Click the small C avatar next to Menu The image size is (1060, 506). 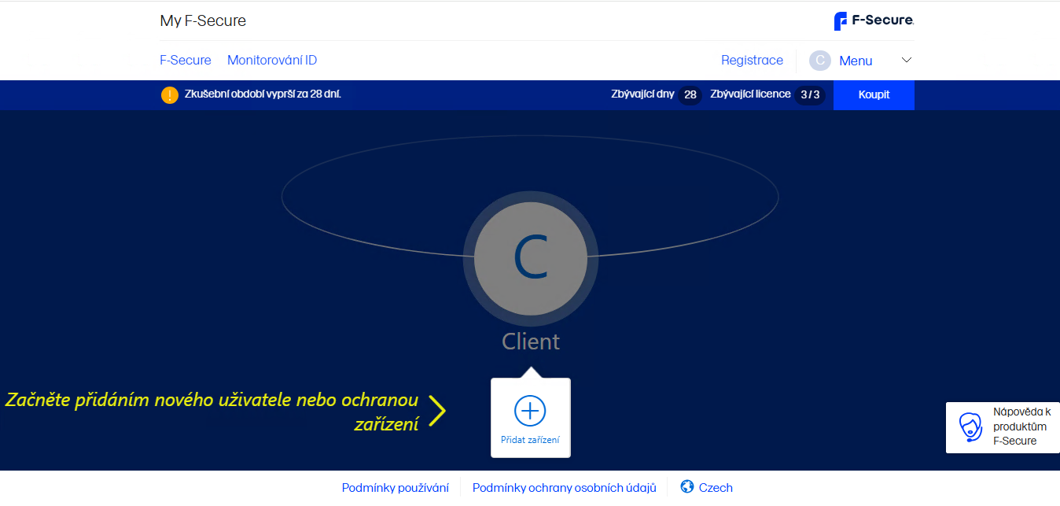pos(820,61)
